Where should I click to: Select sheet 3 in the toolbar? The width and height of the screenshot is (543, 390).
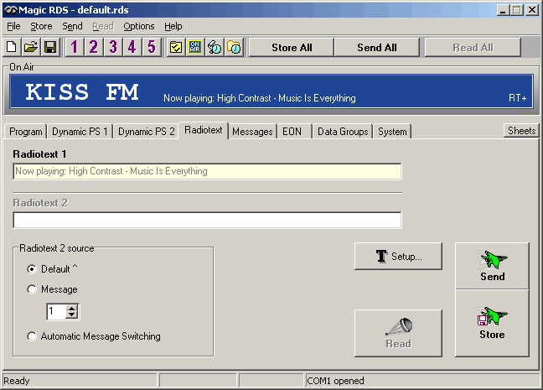[x=112, y=47]
